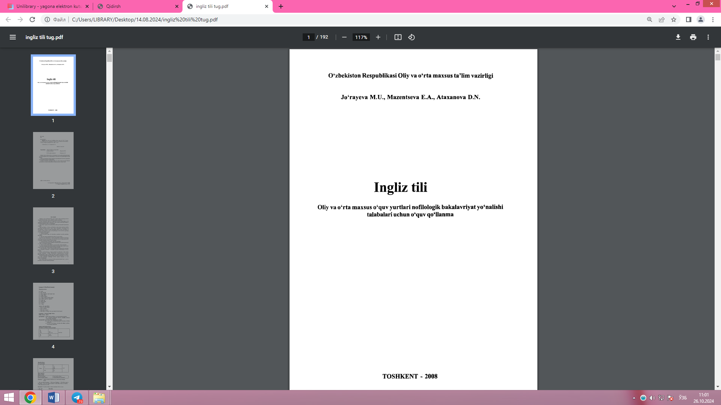Zoom out with the minus button
This screenshot has width=721, height=405.
point(344,37)
